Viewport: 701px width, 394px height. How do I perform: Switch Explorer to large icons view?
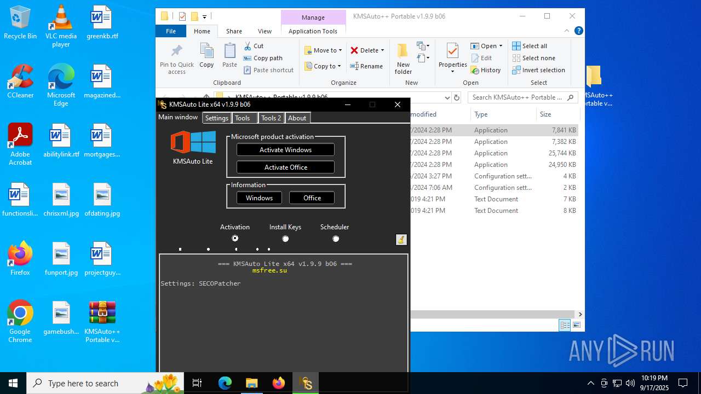click(576, 325)
